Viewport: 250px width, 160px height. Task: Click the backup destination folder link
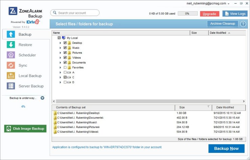(x=107, y=147)
